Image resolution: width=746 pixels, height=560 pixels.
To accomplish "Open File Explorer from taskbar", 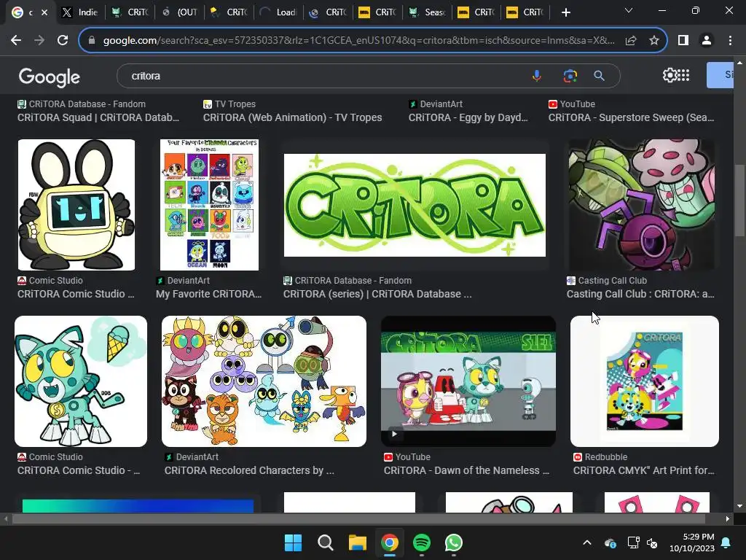I will (x=357, y=542).
